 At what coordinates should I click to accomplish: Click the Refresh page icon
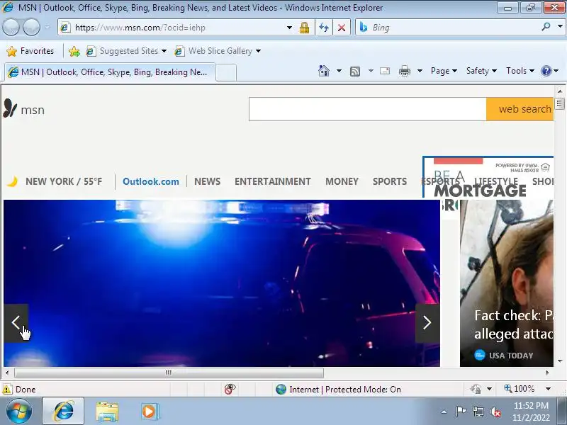tap(324, 28)
